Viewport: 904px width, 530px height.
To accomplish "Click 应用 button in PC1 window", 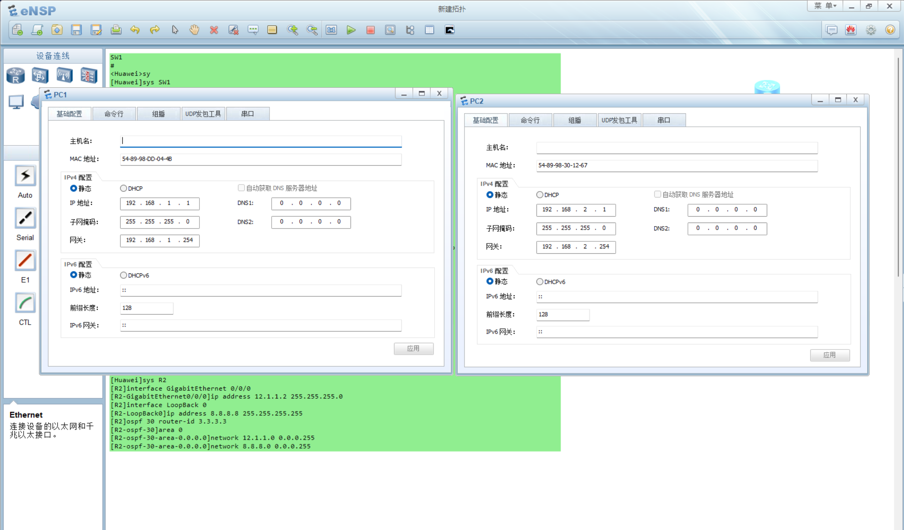I will 413,348.
